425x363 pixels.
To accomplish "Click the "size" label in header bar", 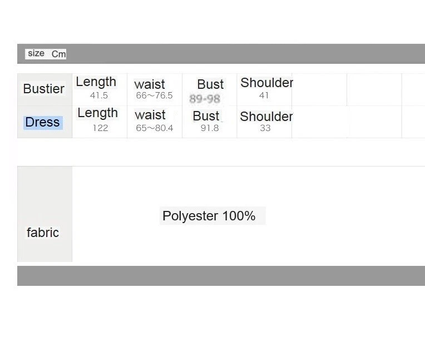I will 36,53.
